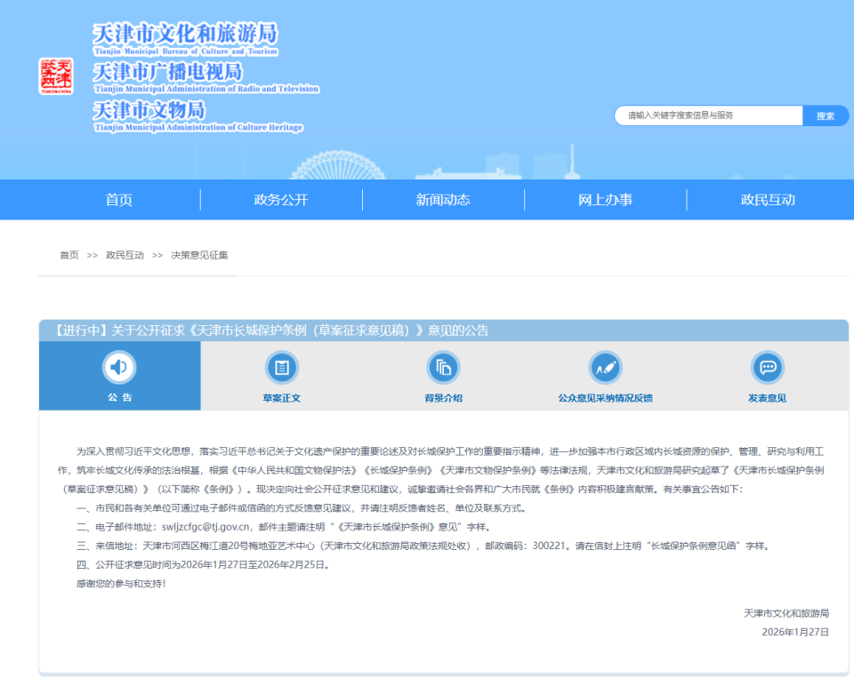
Task: Open 发表意见 speech bubble icon
Action: click(x=767, y=366)
